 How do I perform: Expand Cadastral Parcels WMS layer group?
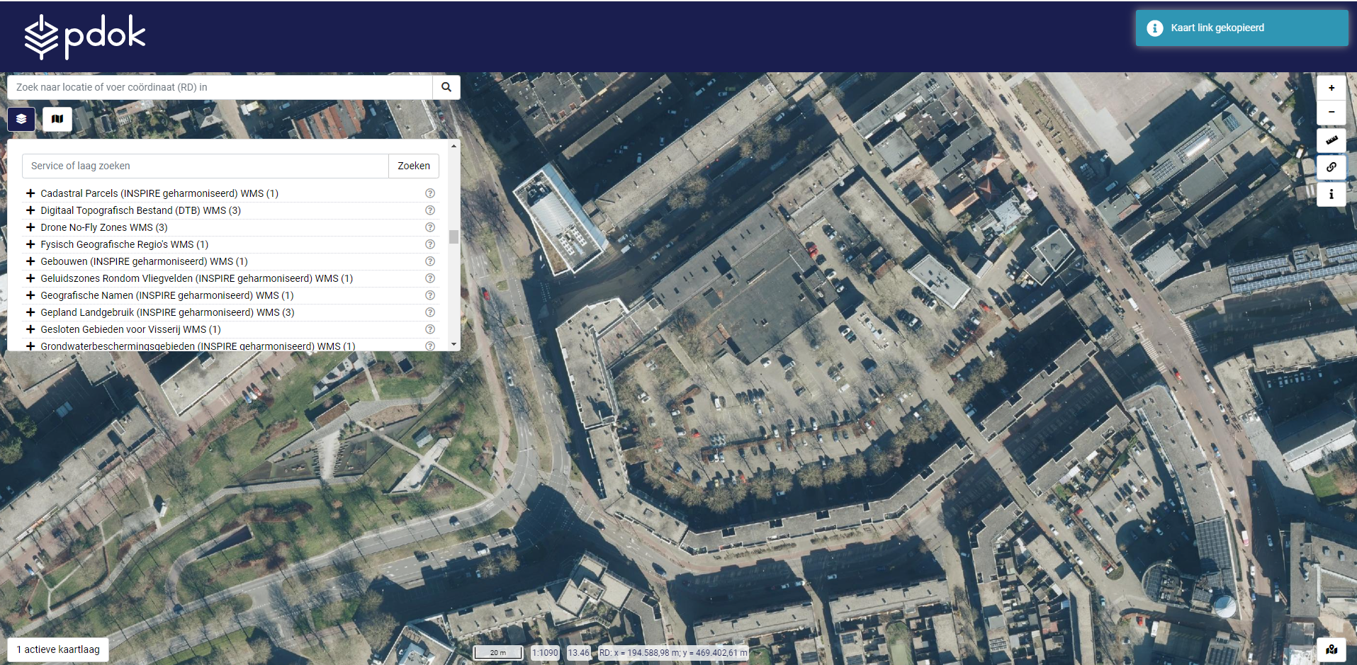tap(30, 193)
